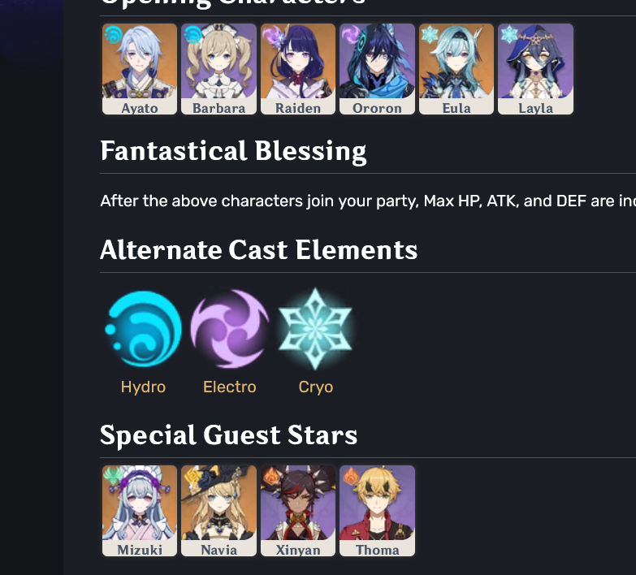Open the Mizuki guest star card
The image size is (636, 575).
click(x=140, y=511)
